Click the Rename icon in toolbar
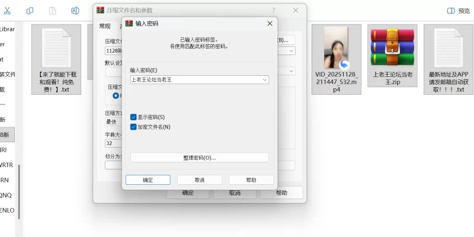 click(x=75, y=11)
